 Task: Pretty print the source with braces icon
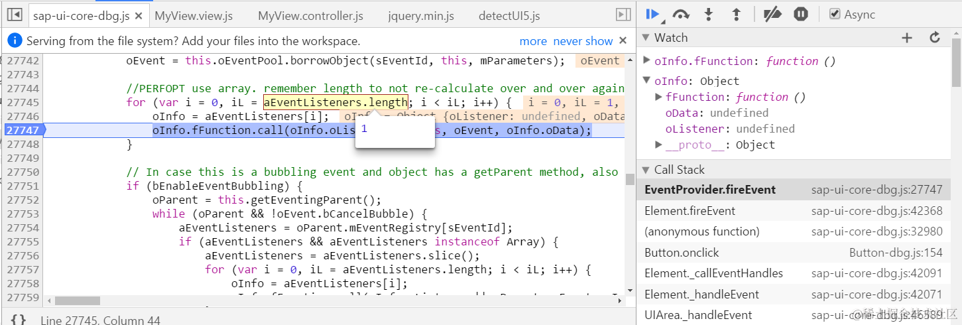point(19,320)
